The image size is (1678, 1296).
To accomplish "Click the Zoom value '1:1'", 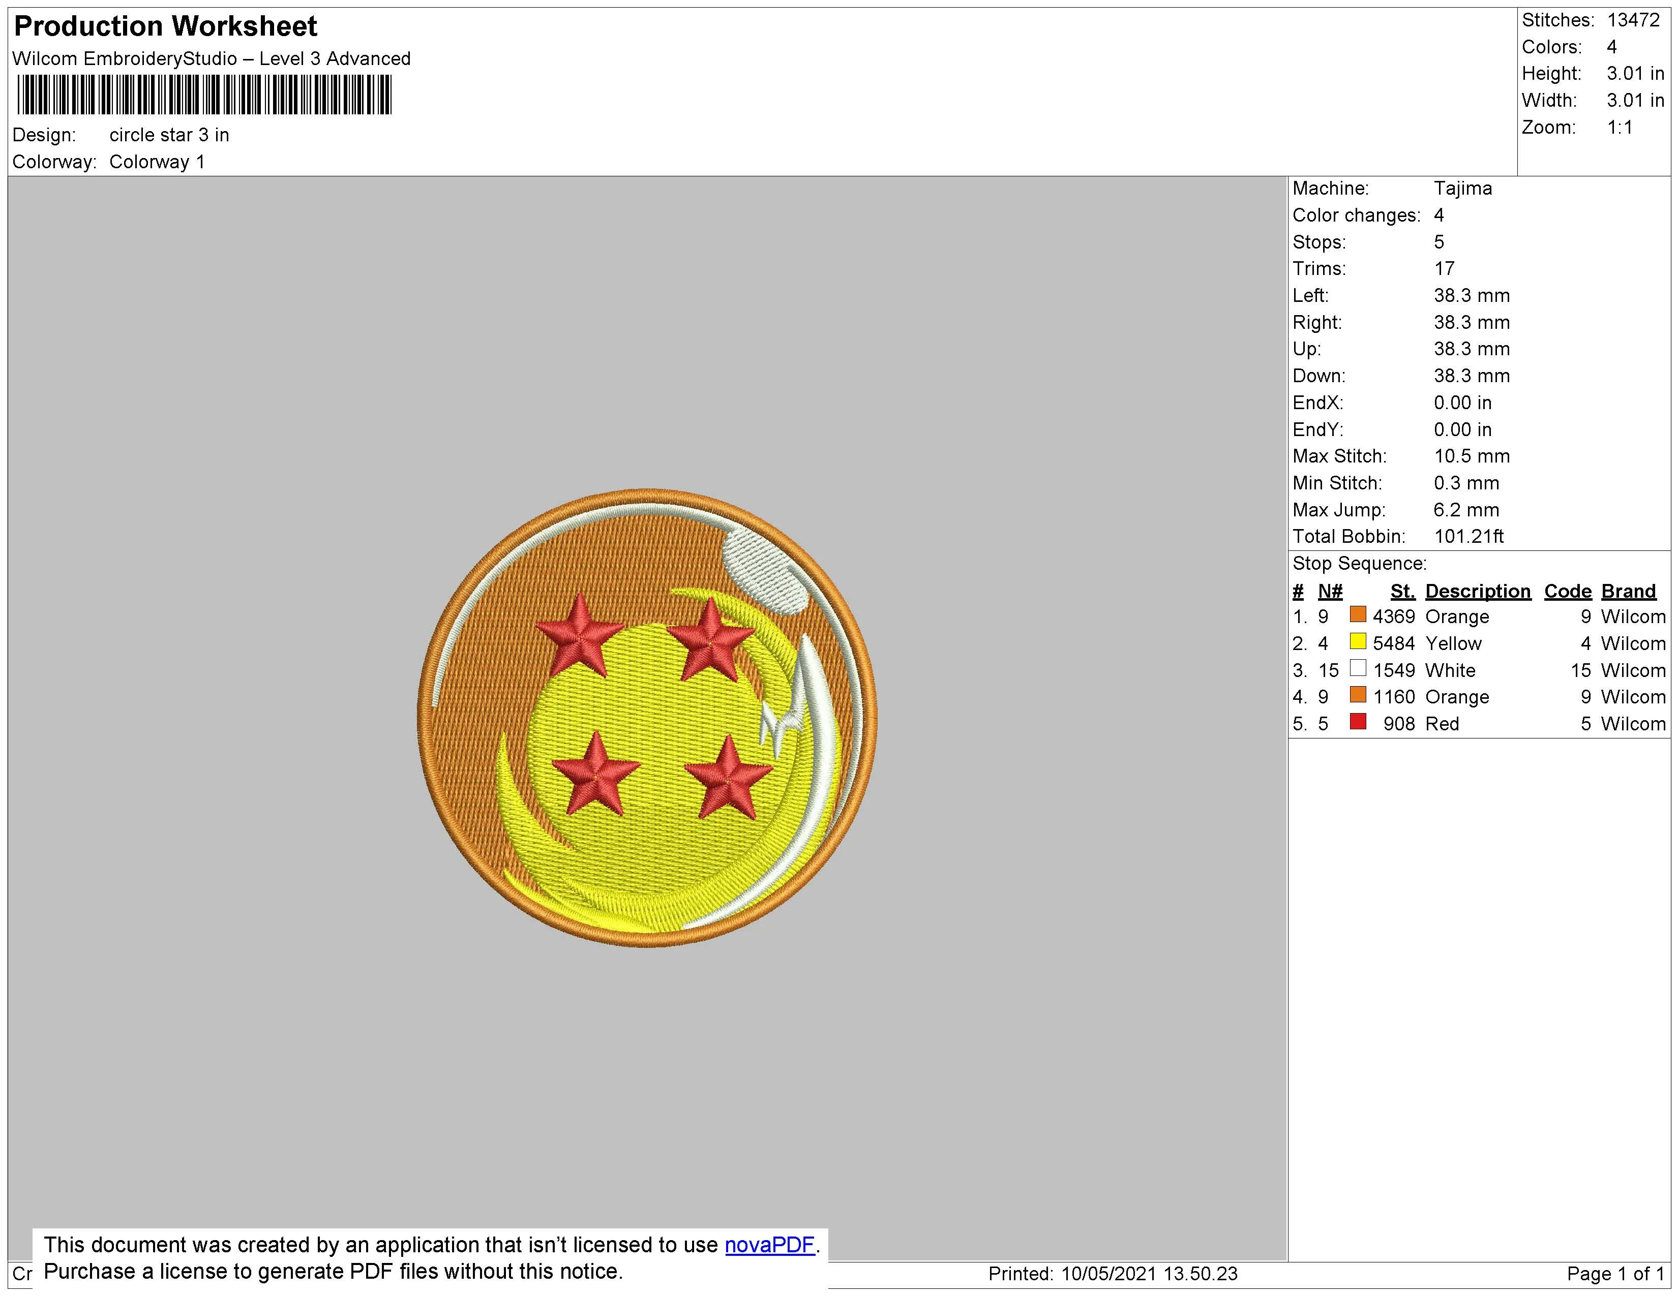I will coord(1620,128).
